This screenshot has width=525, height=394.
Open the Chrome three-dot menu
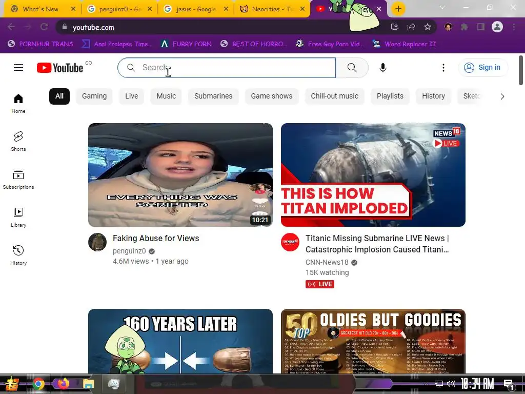[514, 27]
